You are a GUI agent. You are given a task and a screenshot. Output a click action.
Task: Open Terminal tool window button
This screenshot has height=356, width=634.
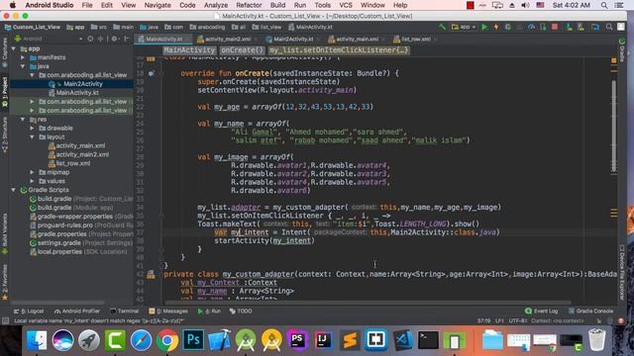[125, 311]
